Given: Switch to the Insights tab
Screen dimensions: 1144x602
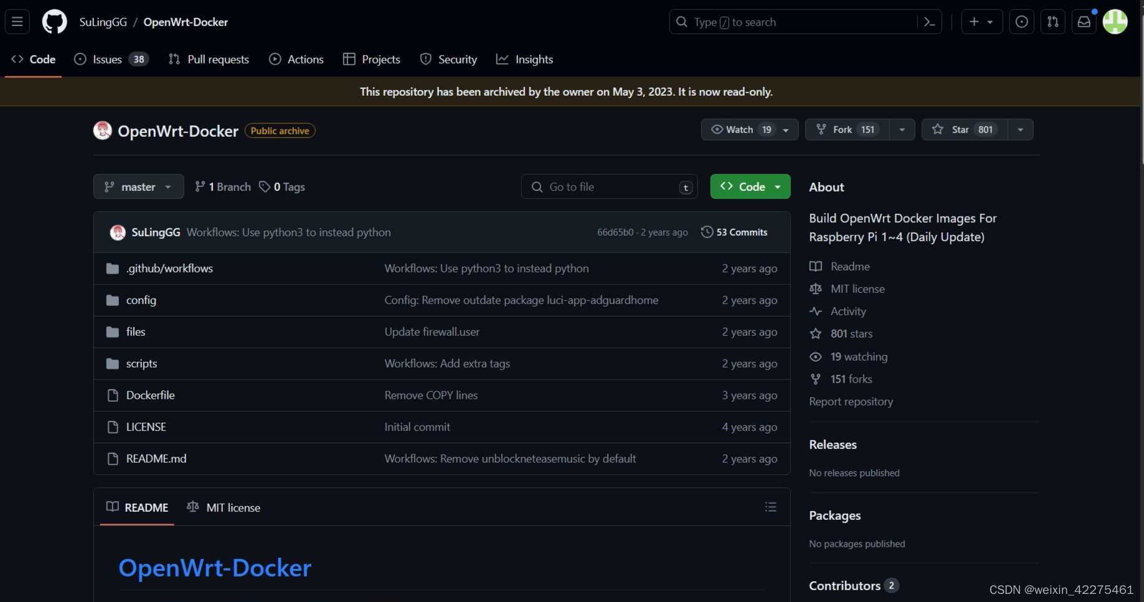Looking at the screenshot, I should (x=524, y=60).
